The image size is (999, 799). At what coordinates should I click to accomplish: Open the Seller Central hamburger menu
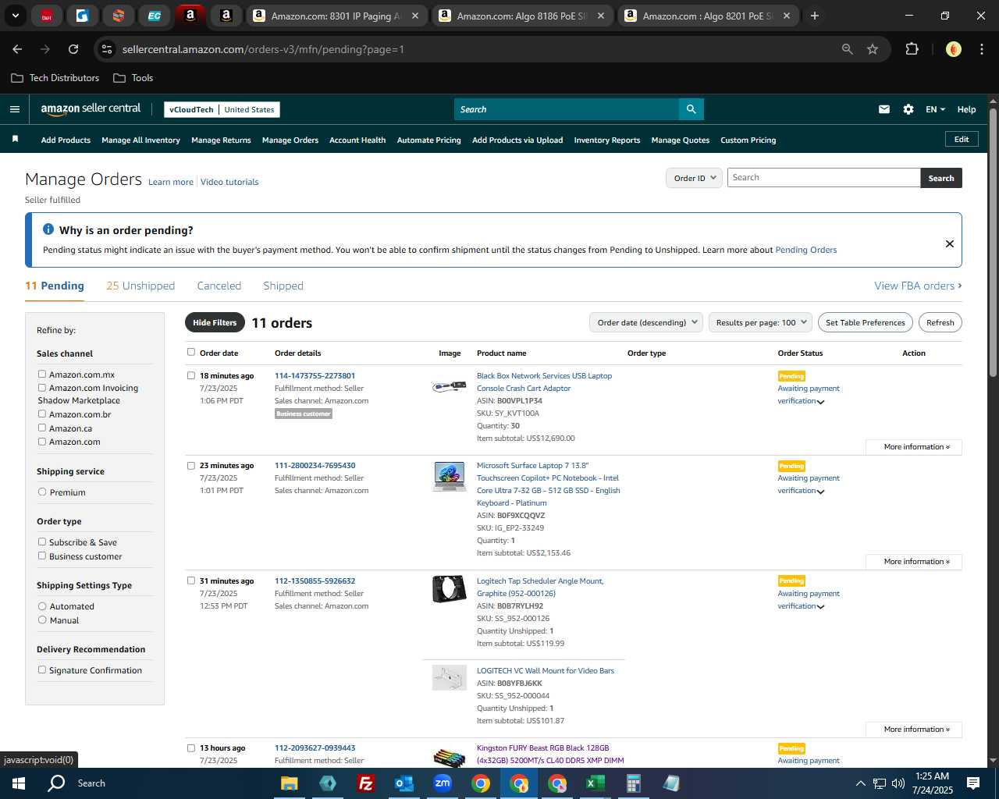(x=15, y=109)
